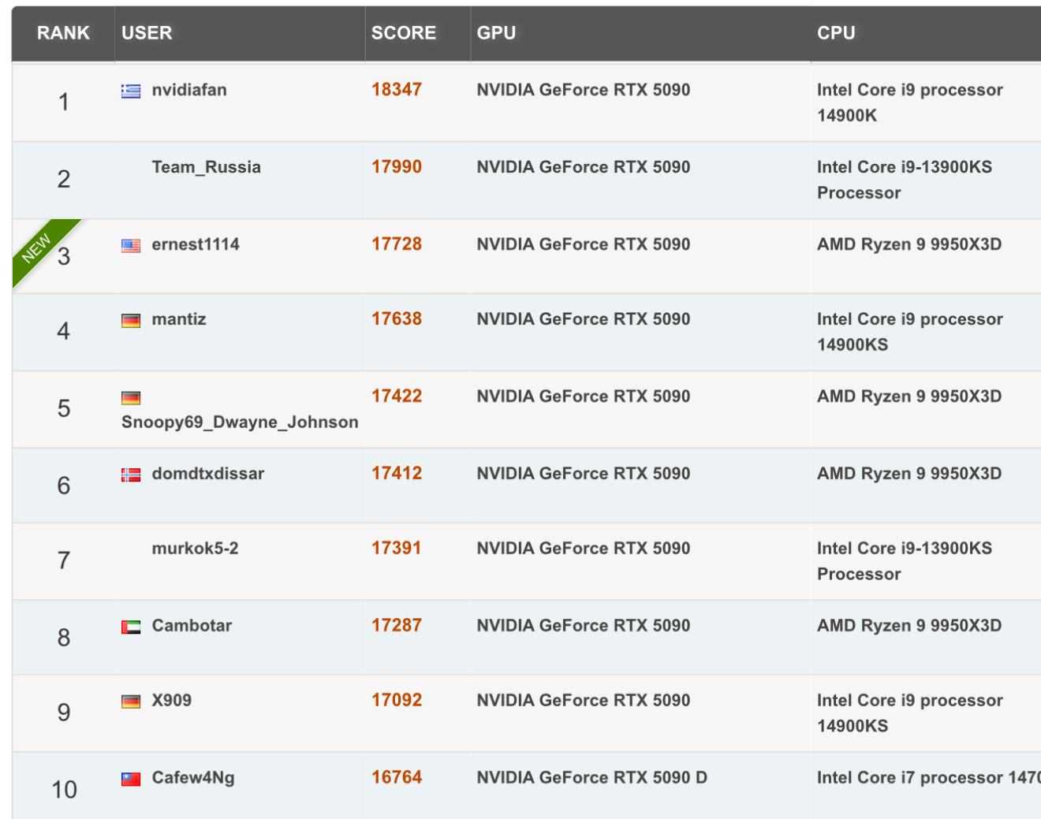Click the German flag beside X909

131,702
